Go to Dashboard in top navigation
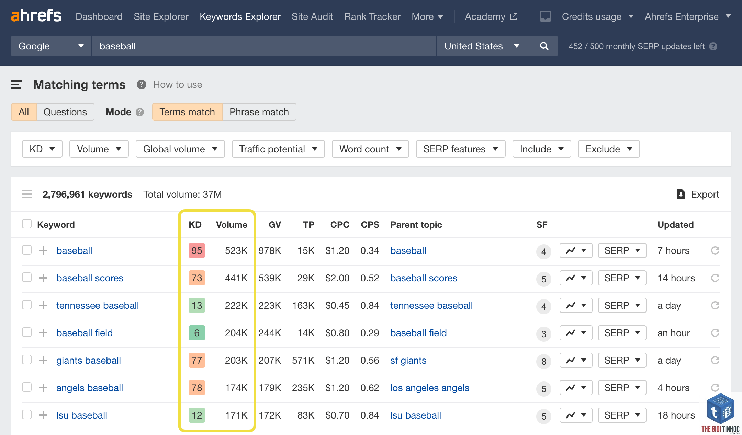 [x=99, y=16]
